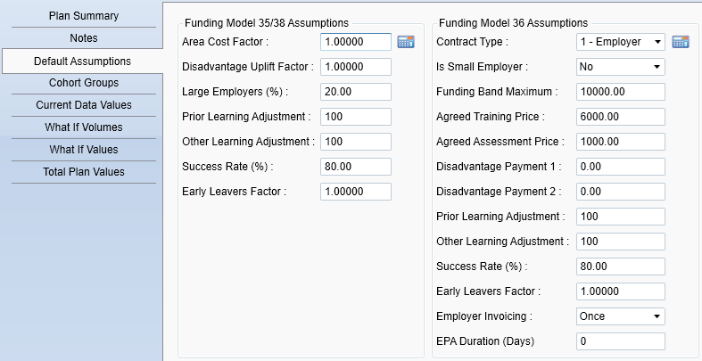The height and width of the screenshot is (361, 702).
Task: Select the Funding Band Maximum field
Action: 621,92
